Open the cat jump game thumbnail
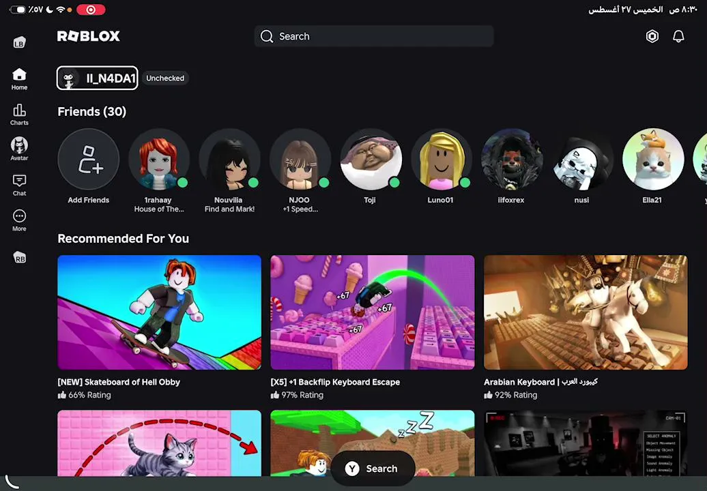This screenshot has width=707, height=491. tap(159, 443)
